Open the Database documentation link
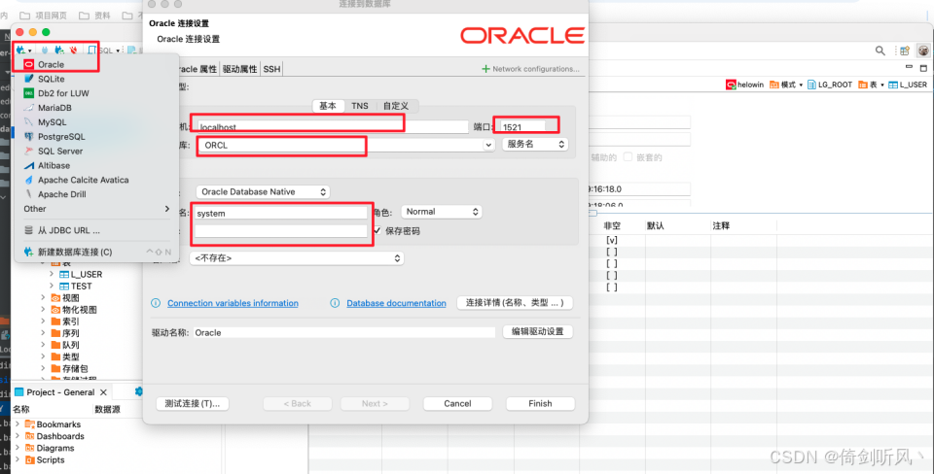 [x=396, y=303]
